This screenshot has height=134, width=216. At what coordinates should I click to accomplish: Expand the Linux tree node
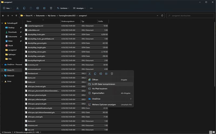pos(2,81)
